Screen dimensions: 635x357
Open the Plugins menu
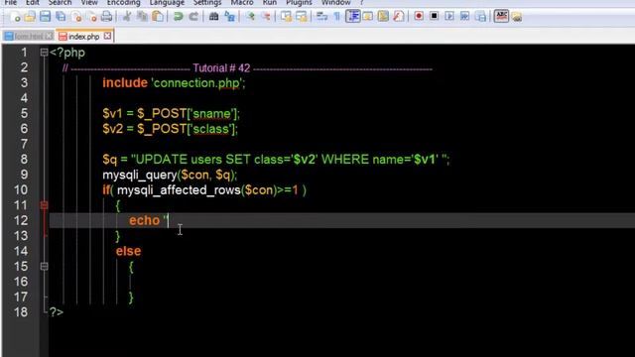(x=299, y=2)
